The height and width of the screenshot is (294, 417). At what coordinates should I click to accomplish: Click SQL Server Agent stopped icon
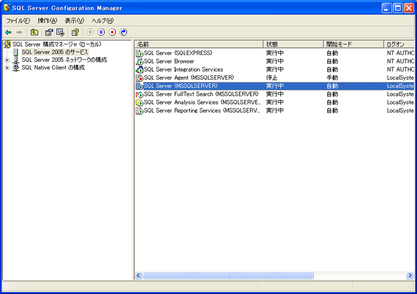tap(140, 78)
